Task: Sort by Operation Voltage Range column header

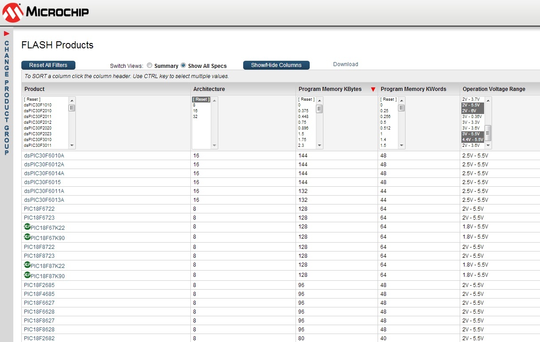Action: (494, 89)
